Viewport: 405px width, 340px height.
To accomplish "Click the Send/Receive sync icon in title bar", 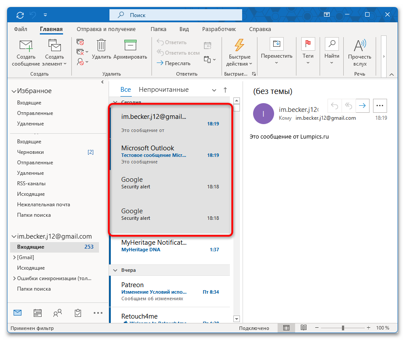I will coord(20,15).
